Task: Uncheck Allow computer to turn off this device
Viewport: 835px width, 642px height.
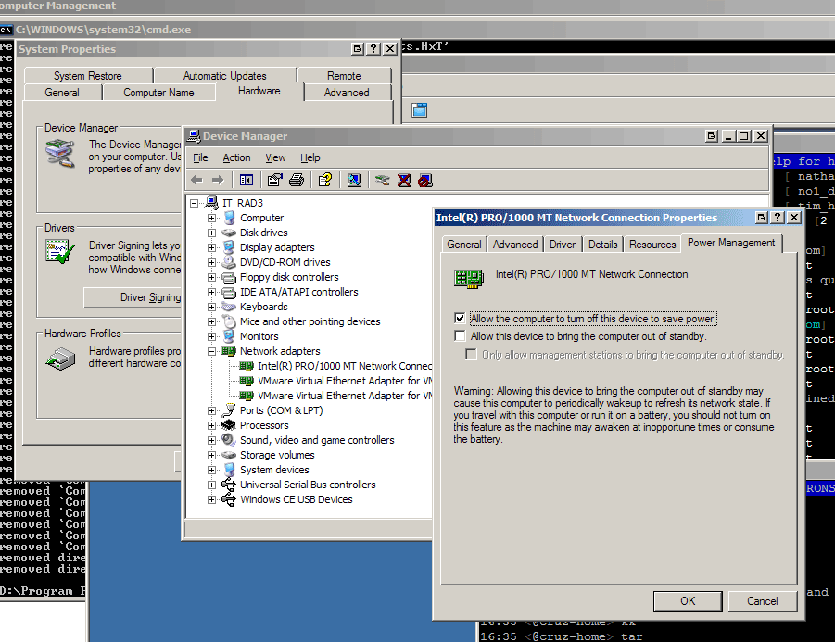Action: pos(460,319)
